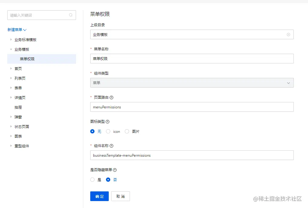Expand the 首页 tree node arrow
Screen dimensions: 308x208
click(x=11, y=69)
